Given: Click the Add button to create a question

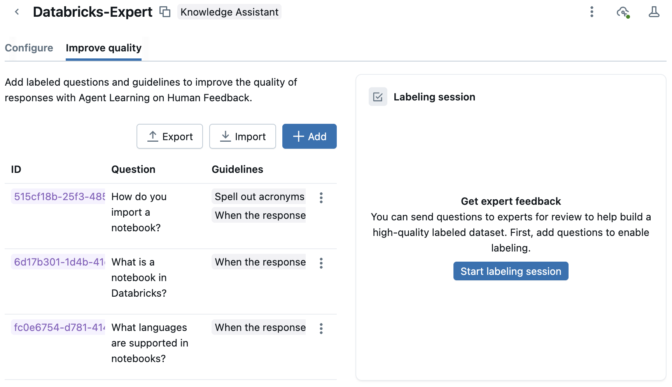Looking at the screenshot, I should [309, 136].
